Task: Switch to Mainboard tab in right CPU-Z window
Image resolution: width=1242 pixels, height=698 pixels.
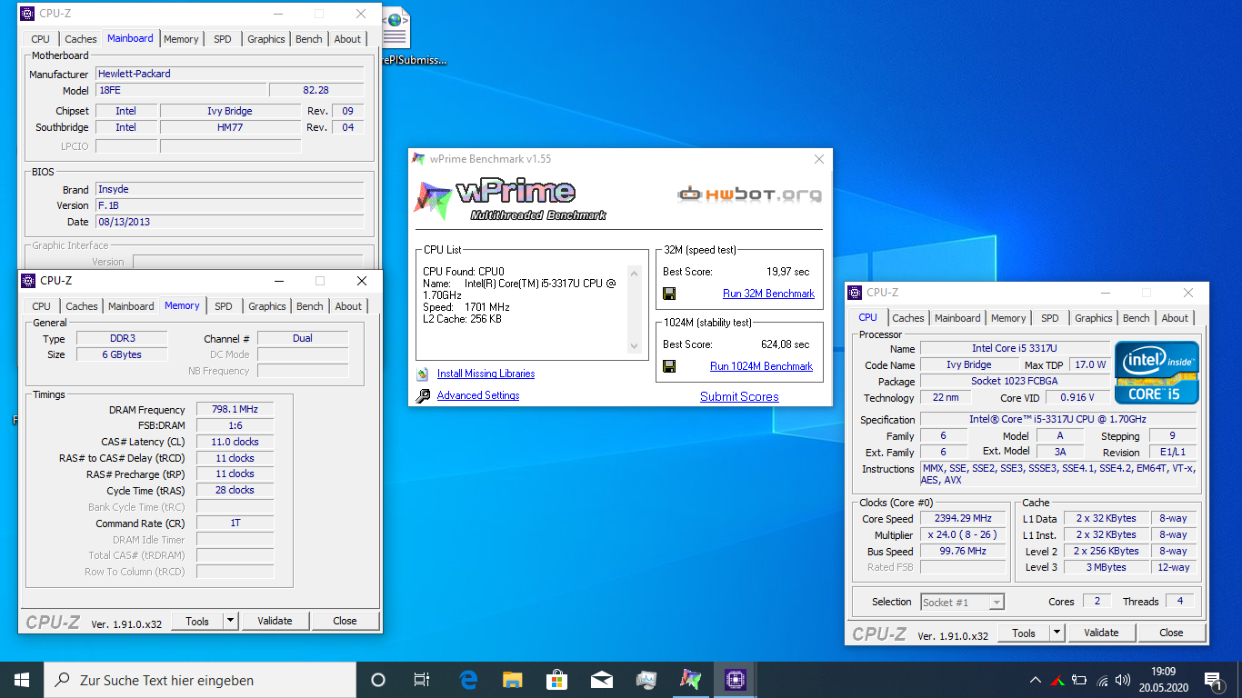Action: tap(957, 318)
